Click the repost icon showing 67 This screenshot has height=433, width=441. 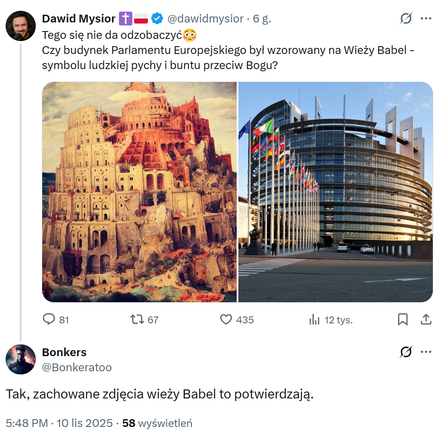click(137, 320)
